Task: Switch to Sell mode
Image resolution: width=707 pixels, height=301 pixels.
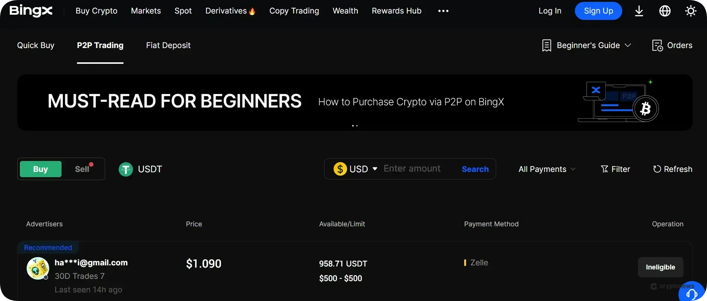Action: [x=81, y=169]
